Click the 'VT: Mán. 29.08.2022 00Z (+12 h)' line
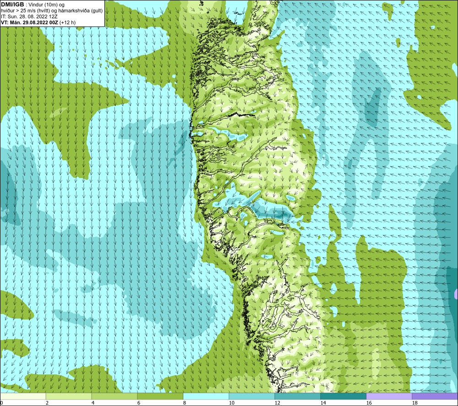The width and height of the screenshot is (458, 406). [x=38, y=22]
